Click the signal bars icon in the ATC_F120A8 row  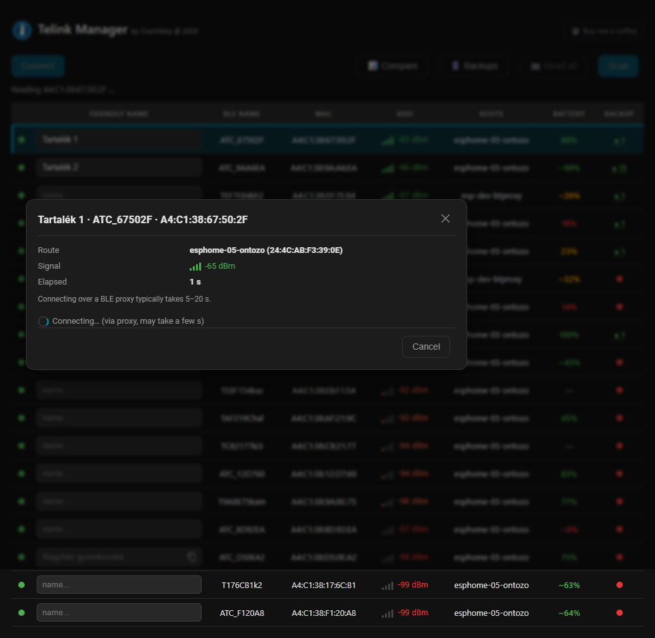click(x=387, y=613)
